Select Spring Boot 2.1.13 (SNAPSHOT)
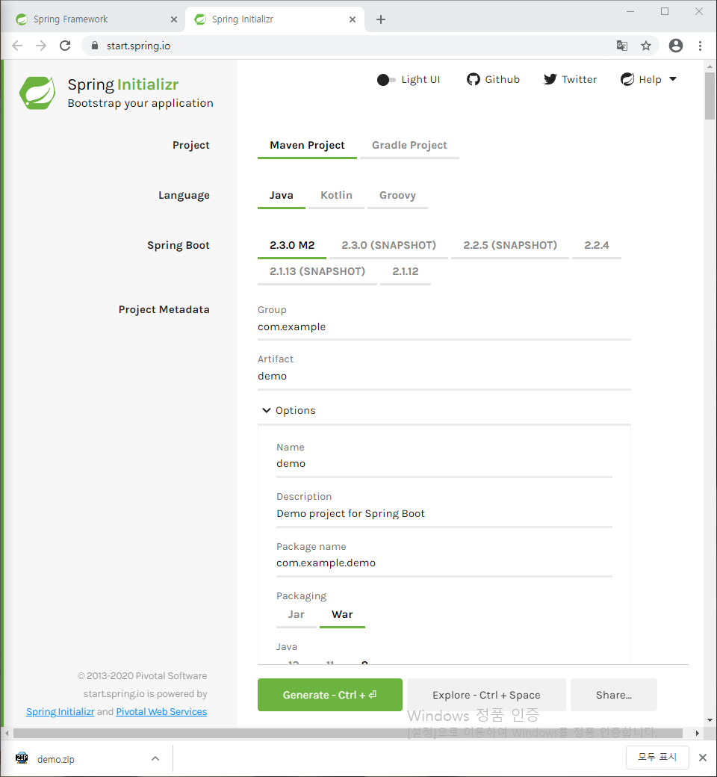The width and height of the screenshot is (717, 777). (x=317, y=272)
